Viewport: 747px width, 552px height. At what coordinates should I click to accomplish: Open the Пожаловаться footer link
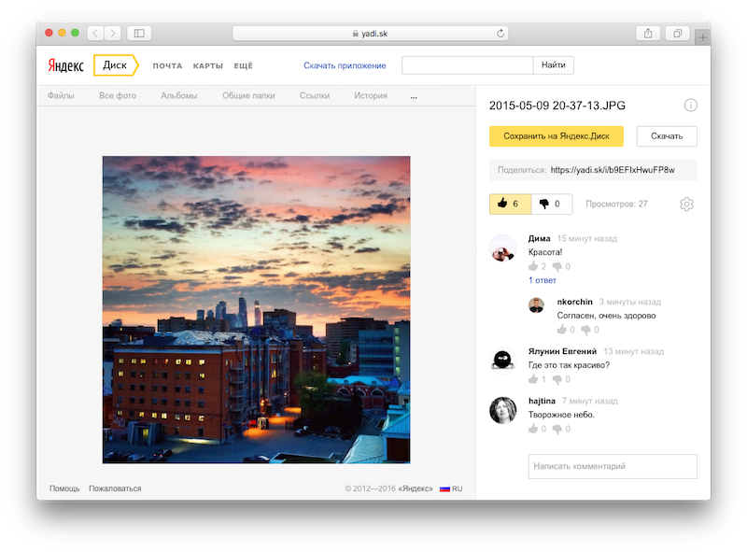point(115,488)
